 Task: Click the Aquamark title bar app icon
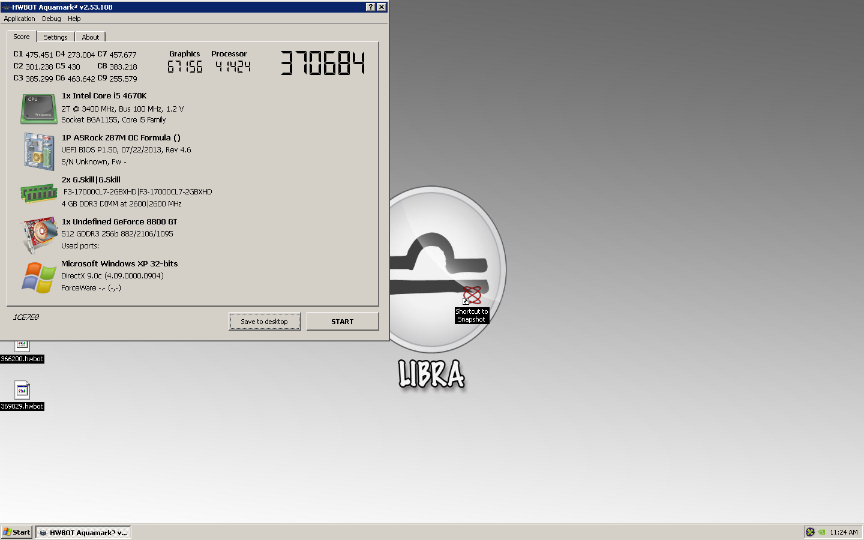click(x=6, y=7)
